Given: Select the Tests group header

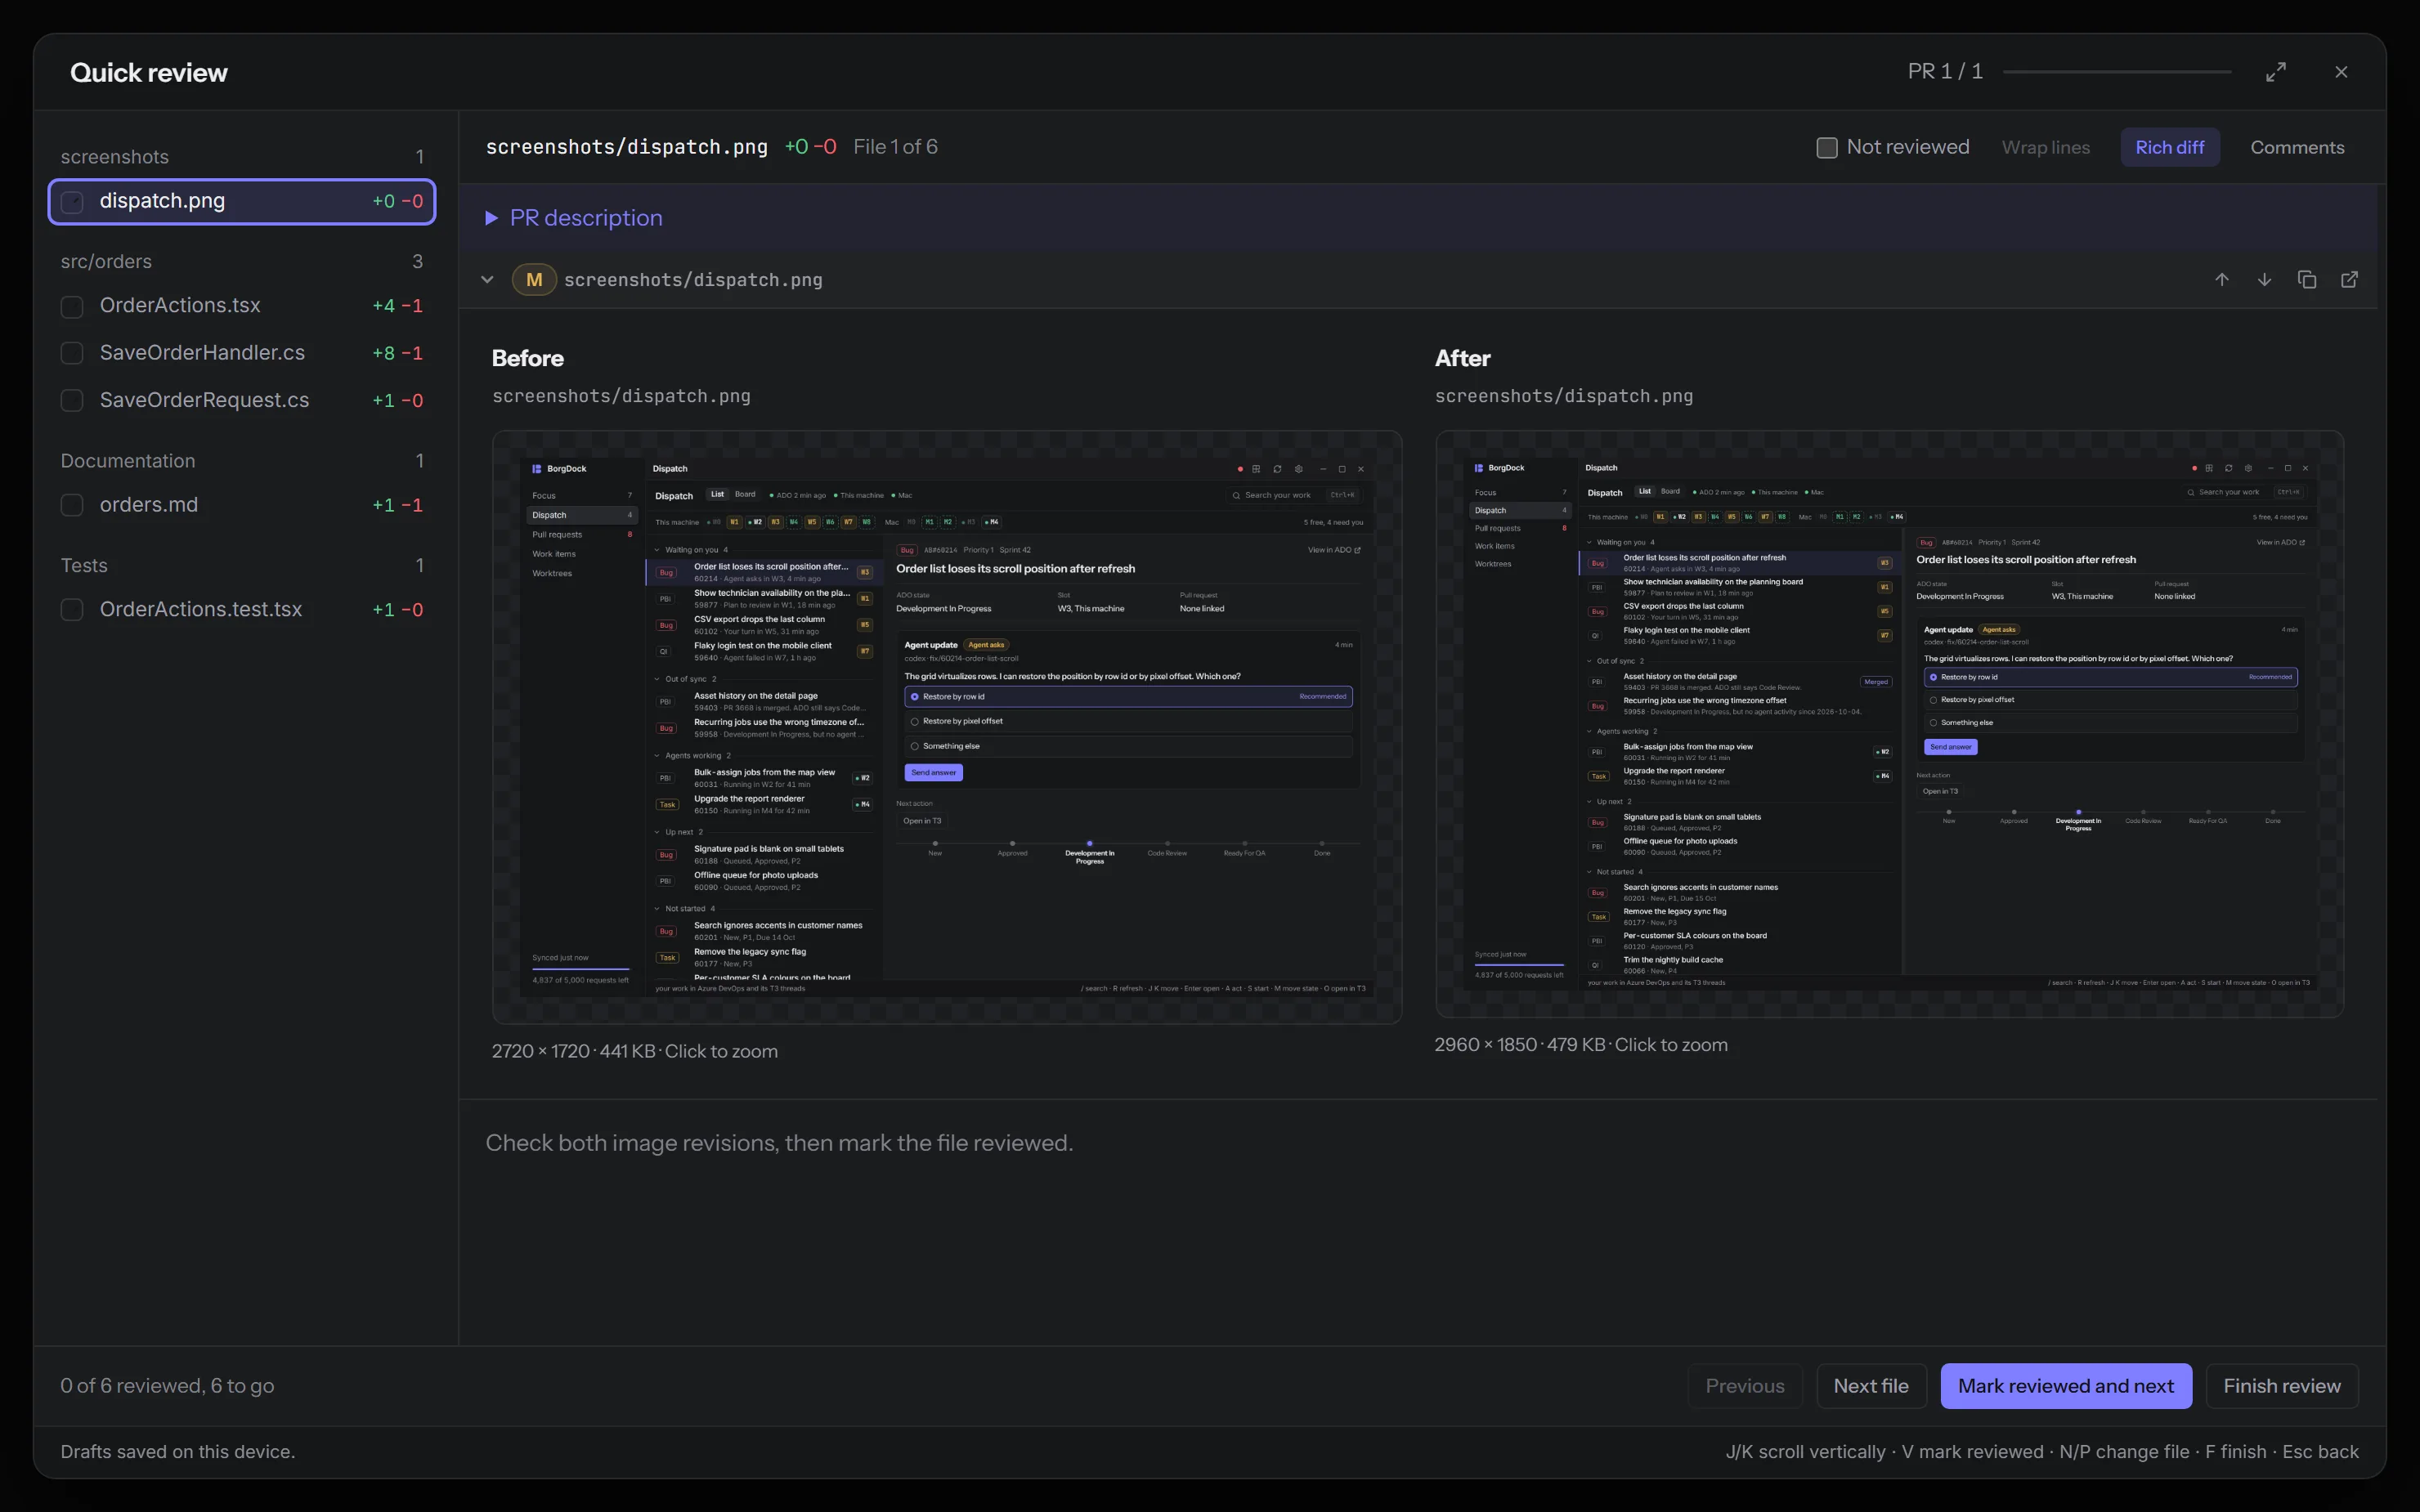Looking at the screenshot, I should pyautogui.click(x=242, y=566).
